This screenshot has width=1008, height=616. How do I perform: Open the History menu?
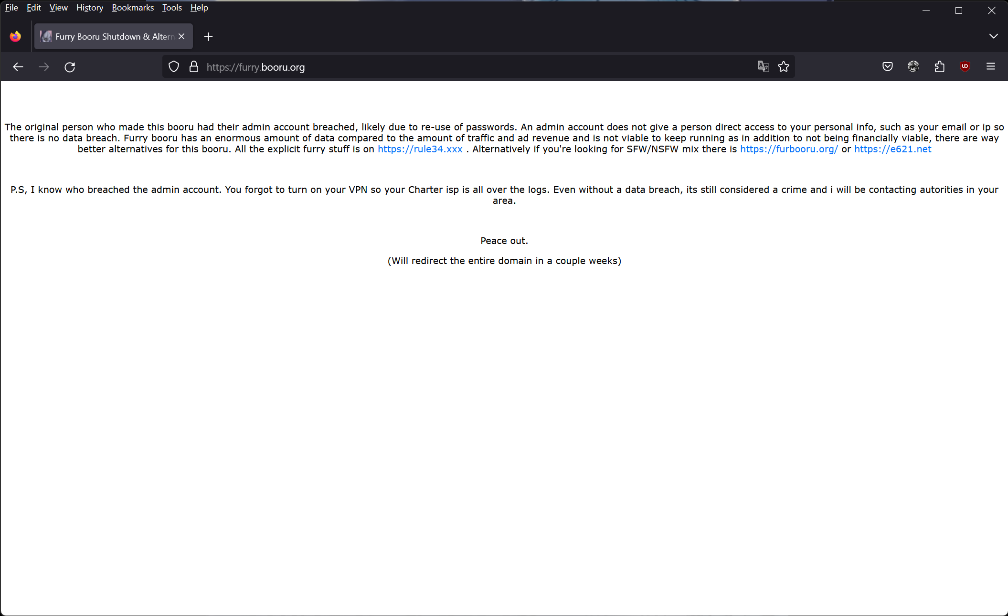[90, 8]
